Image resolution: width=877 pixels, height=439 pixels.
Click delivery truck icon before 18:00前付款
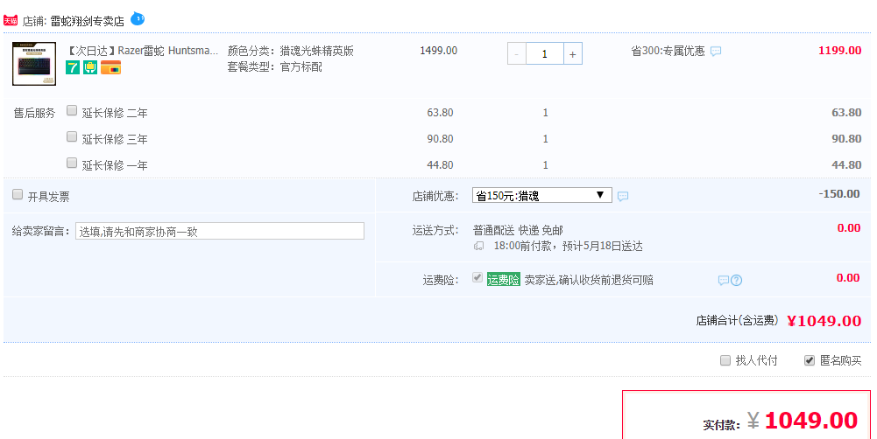478,247
